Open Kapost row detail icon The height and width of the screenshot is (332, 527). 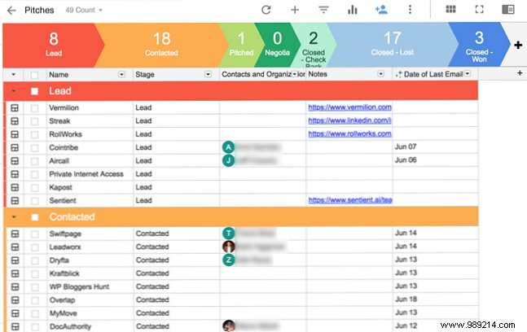click(x=15, y=187)
